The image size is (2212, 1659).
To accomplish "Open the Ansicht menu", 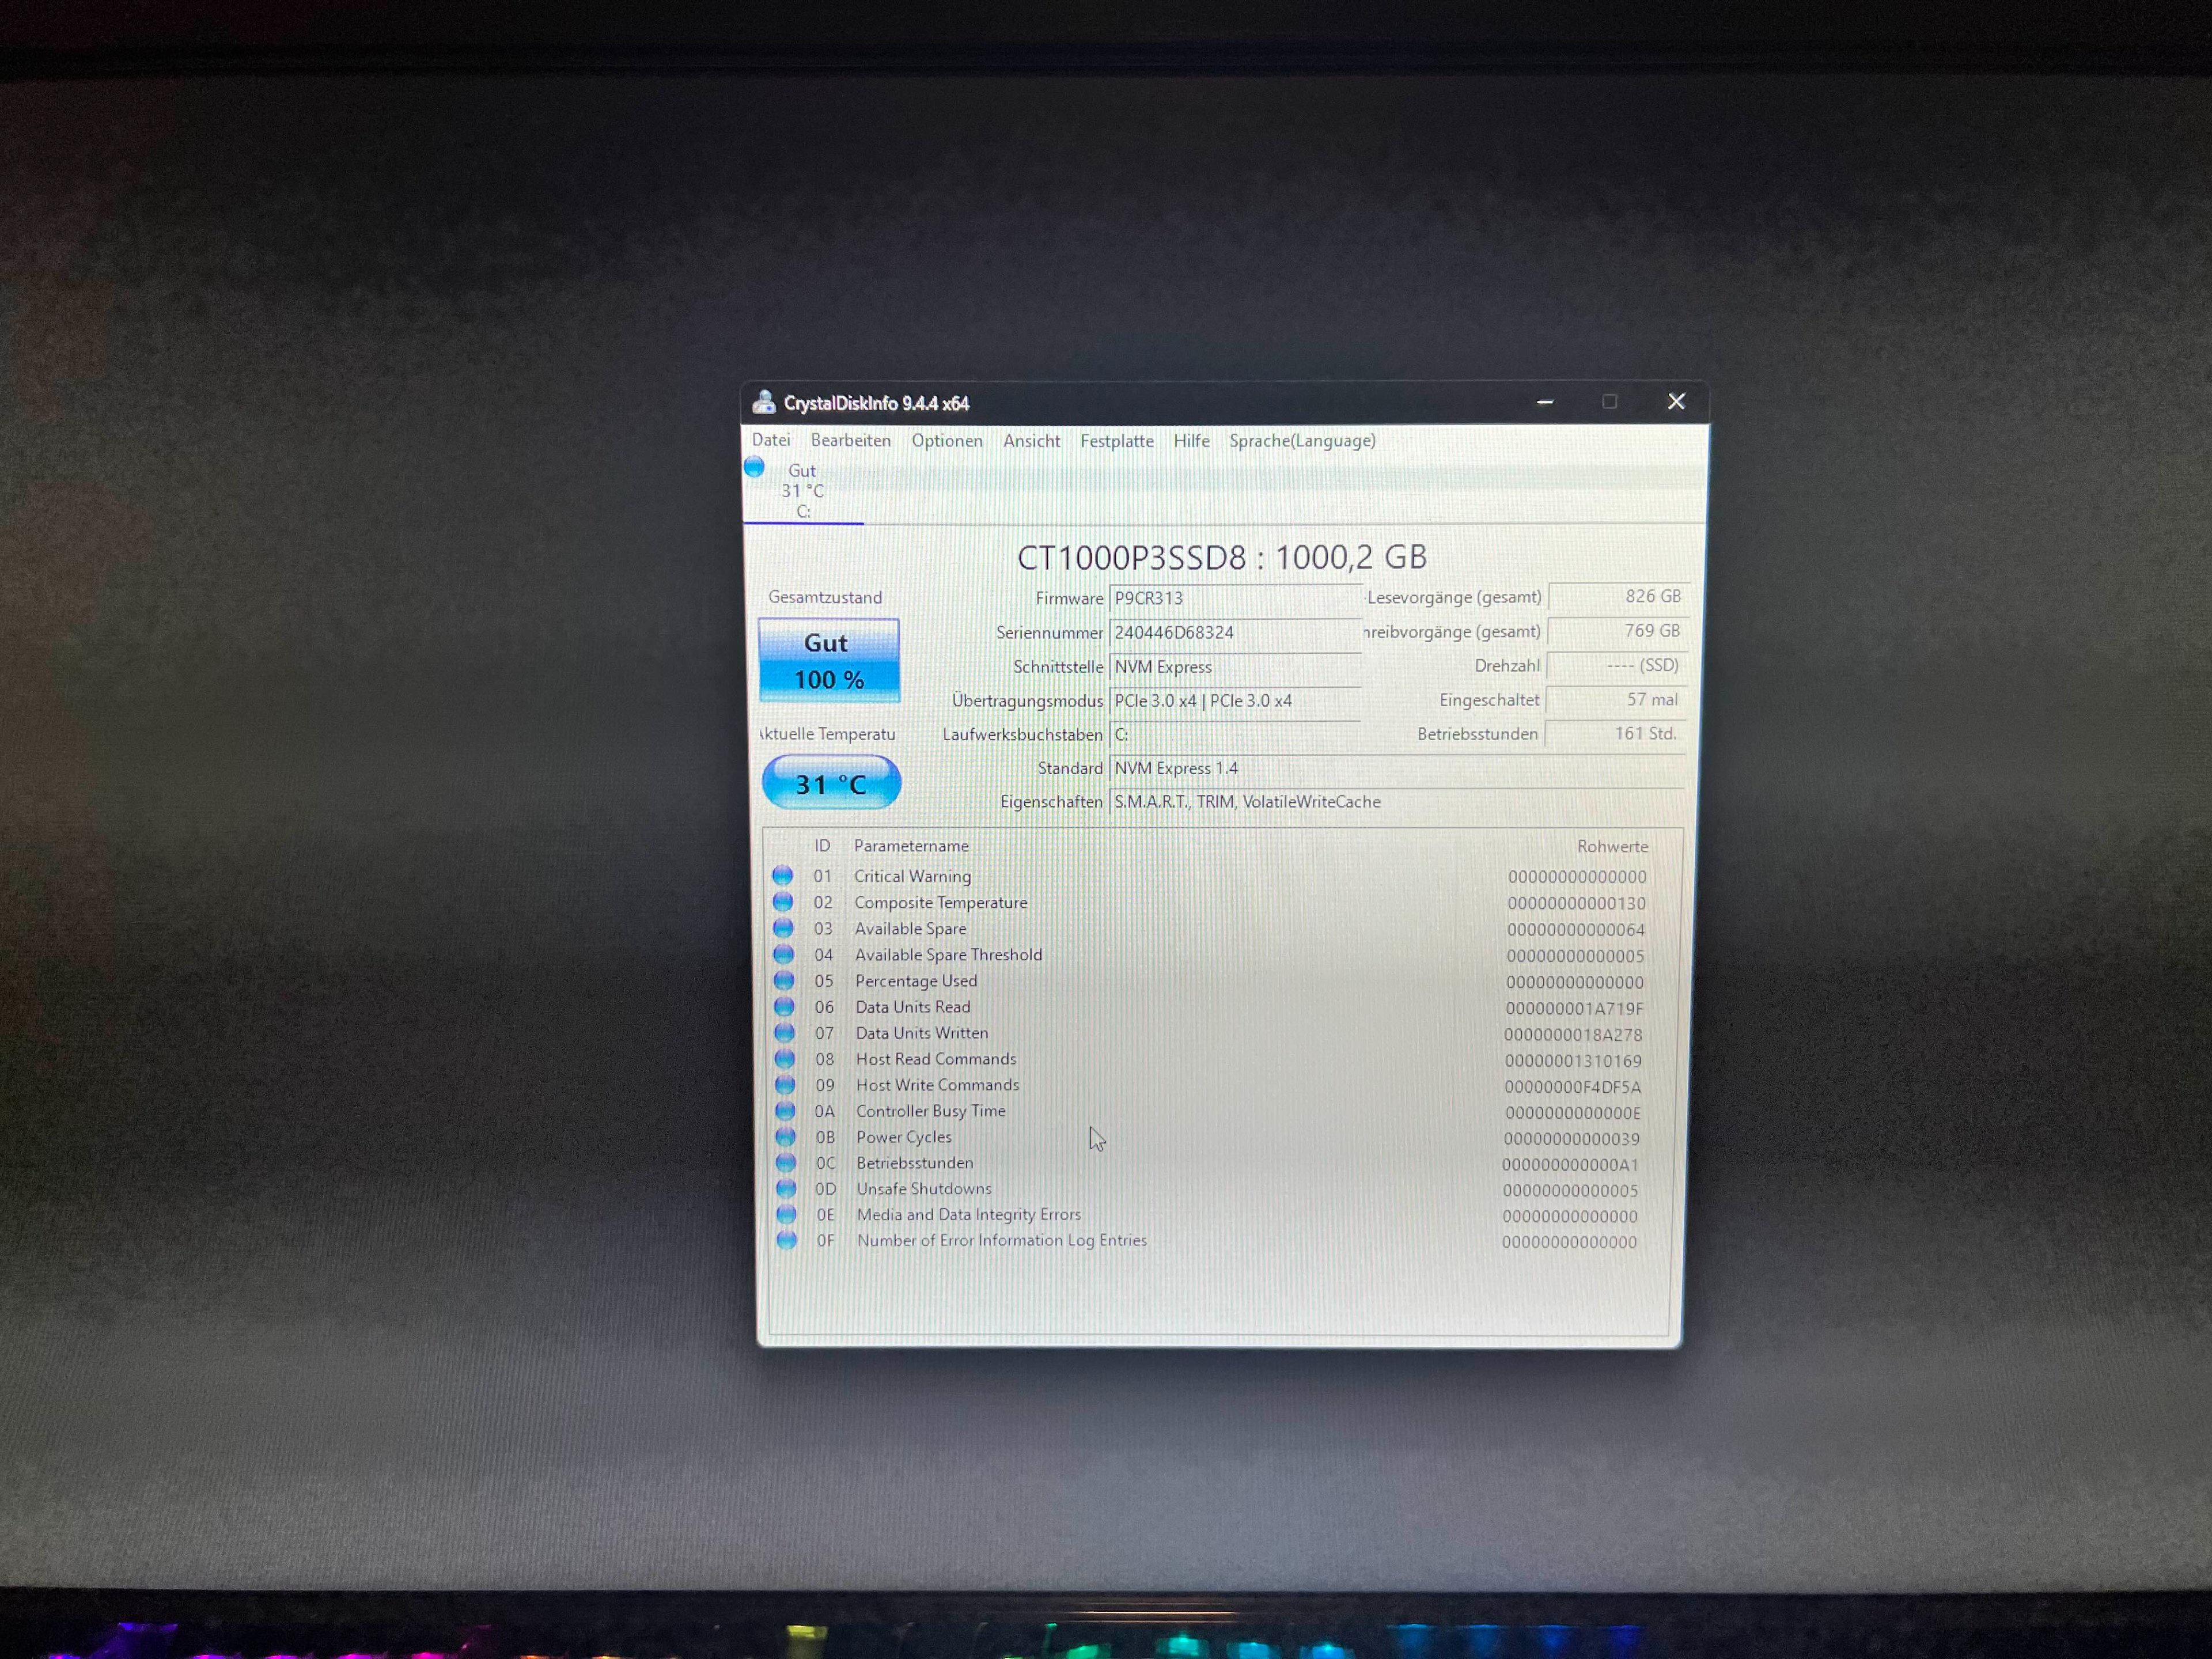I will [1031, 441].
